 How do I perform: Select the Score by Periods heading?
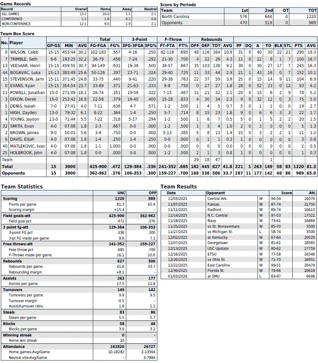(x=178, y=5)
